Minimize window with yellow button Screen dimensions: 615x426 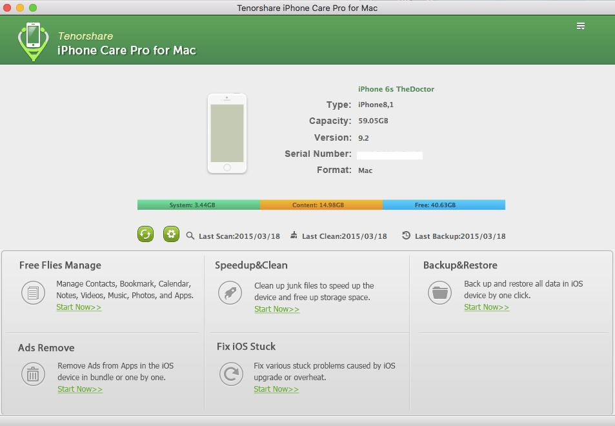point(20,8)
